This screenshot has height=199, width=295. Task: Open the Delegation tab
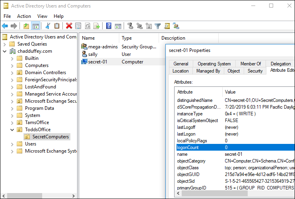(281, 64)
